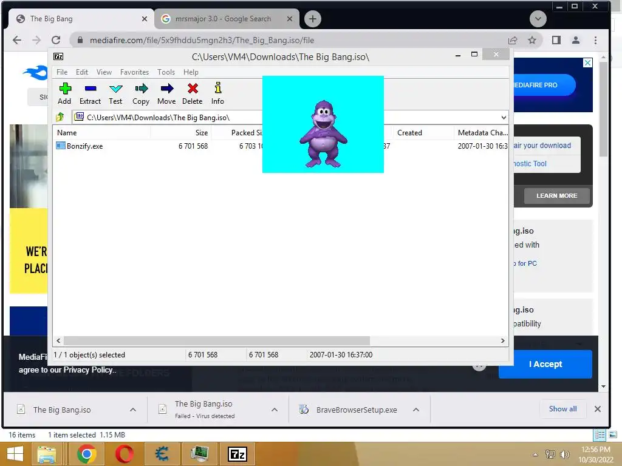Image resolution: width=622 pixels, height=466 pixels.
Task: Click 7-Zip scrollbar right arrow
Action: pos(502,341)
